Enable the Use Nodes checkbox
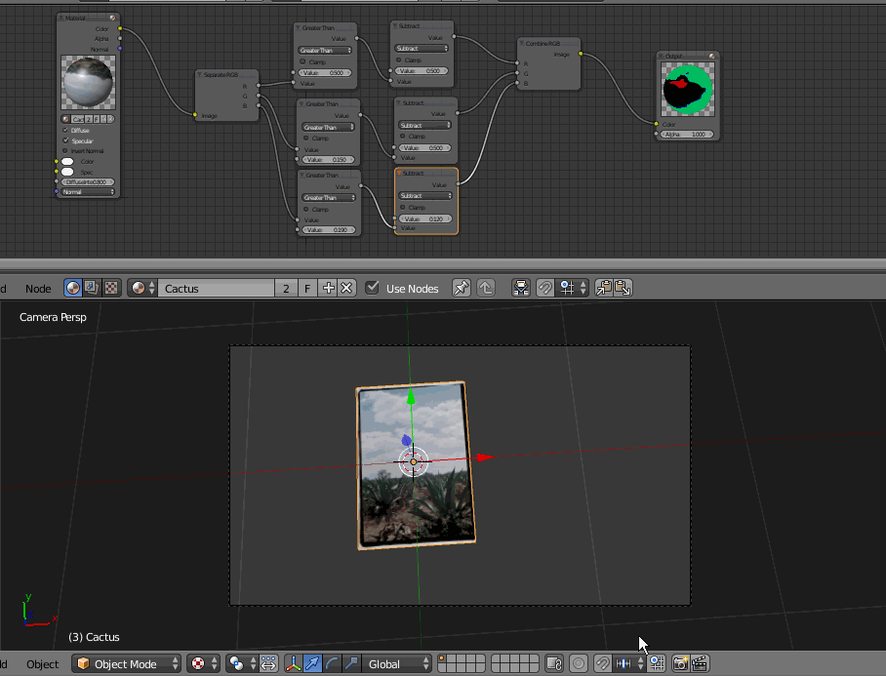Image resolution: width=886 pixels, height=676 pixels. click(x=373, y=288)
